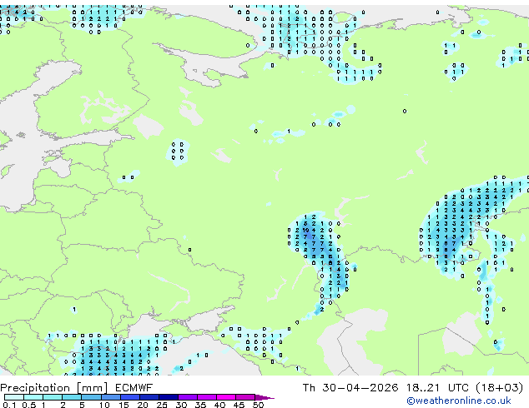Click the '25' legend scale value
Screen dimensions: 529x408
pyautogui.click(x=162, y=405)
